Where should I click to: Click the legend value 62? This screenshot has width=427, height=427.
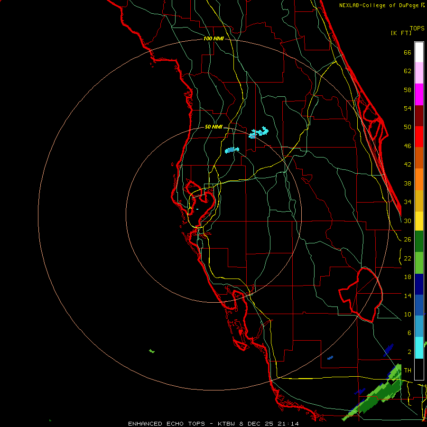[x=408, y=71]
